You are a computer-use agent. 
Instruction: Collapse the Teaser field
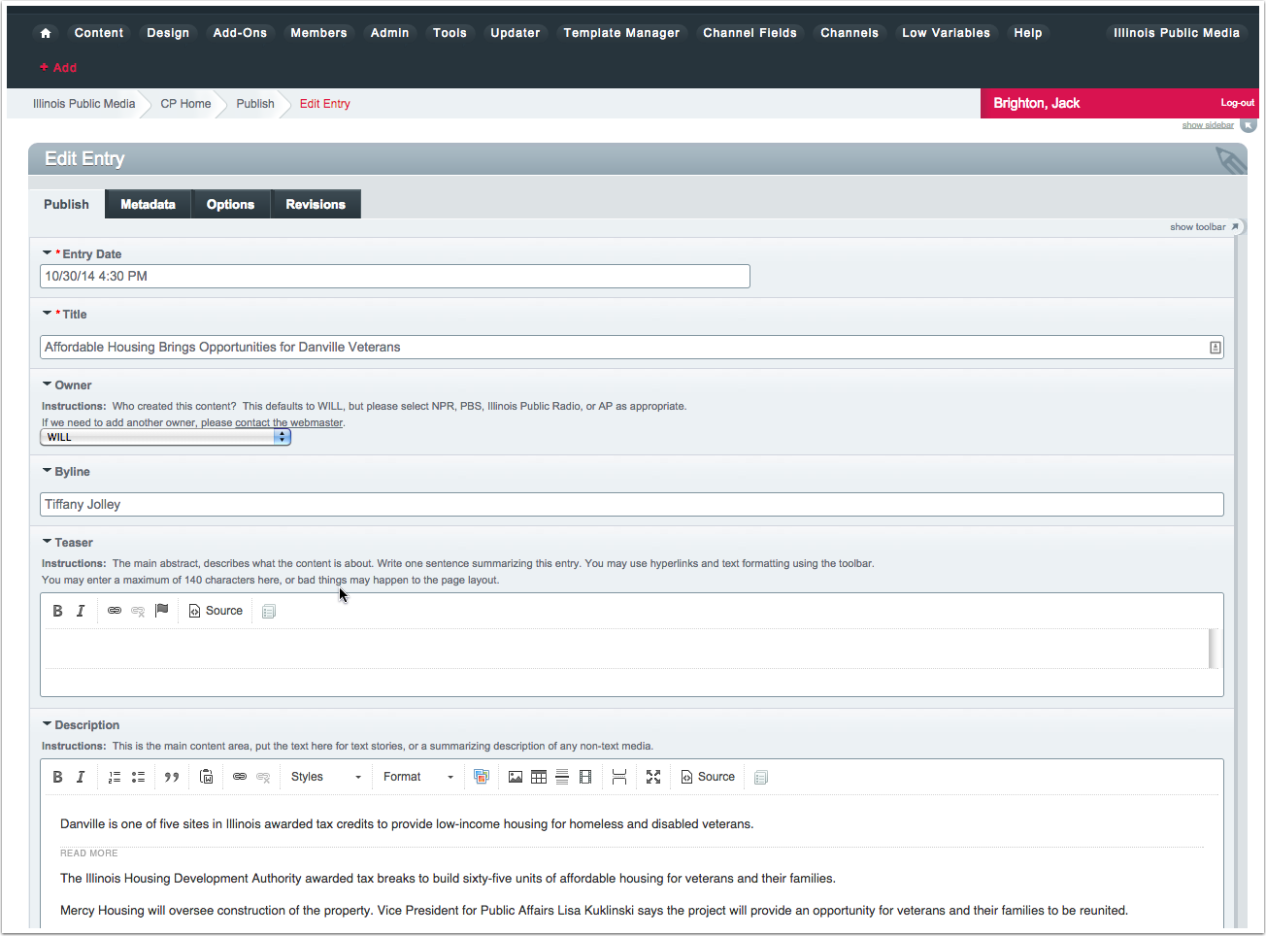pyautogui.click(x=47, y=541)
